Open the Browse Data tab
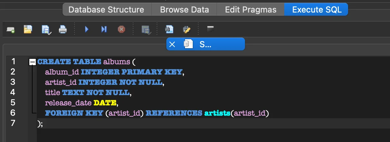The height and width of the screenshot is (142, 390). pos(184,10)
